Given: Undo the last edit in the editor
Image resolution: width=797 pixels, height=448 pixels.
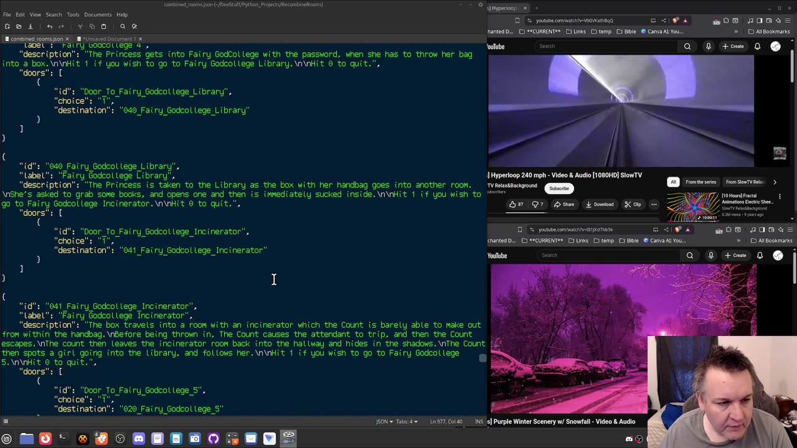Looking at the screenshot, I should pos(50,26).
